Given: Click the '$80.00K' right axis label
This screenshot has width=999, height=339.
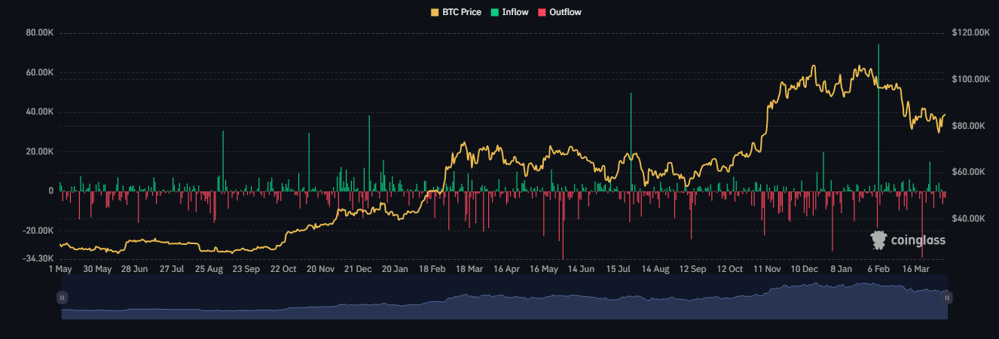Looking at the screenshot, I should [x=968, y=126].
